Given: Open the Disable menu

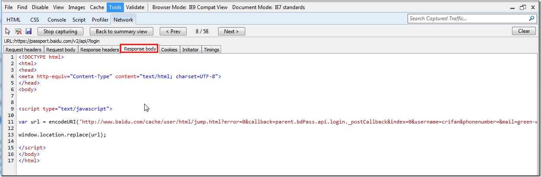Looking at the screenshot, I should (x=41, y=7).
